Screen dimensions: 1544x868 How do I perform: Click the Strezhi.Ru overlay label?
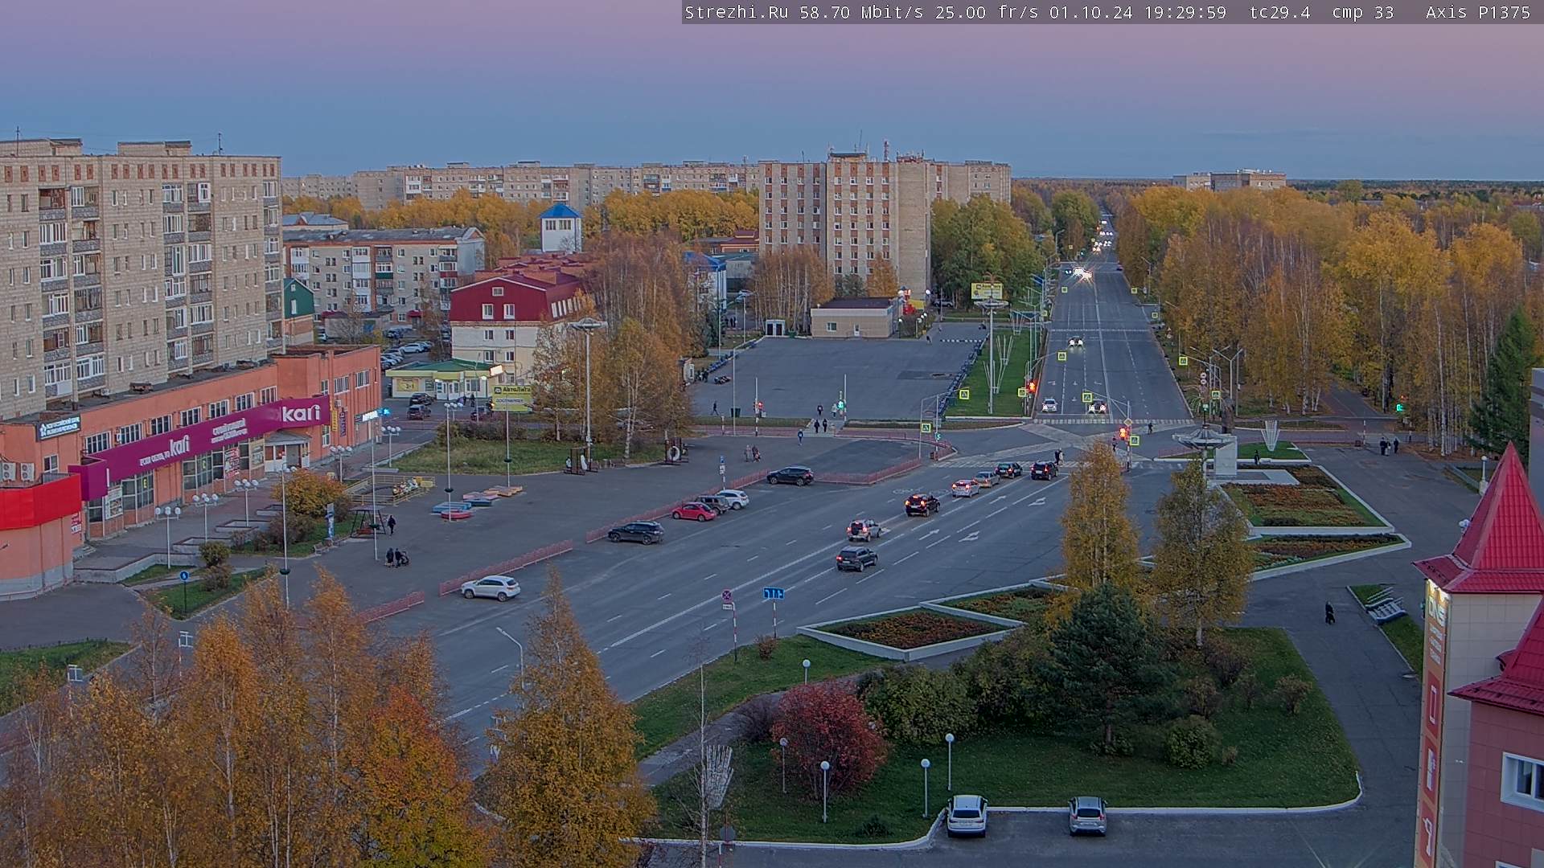tap(736, 12)
